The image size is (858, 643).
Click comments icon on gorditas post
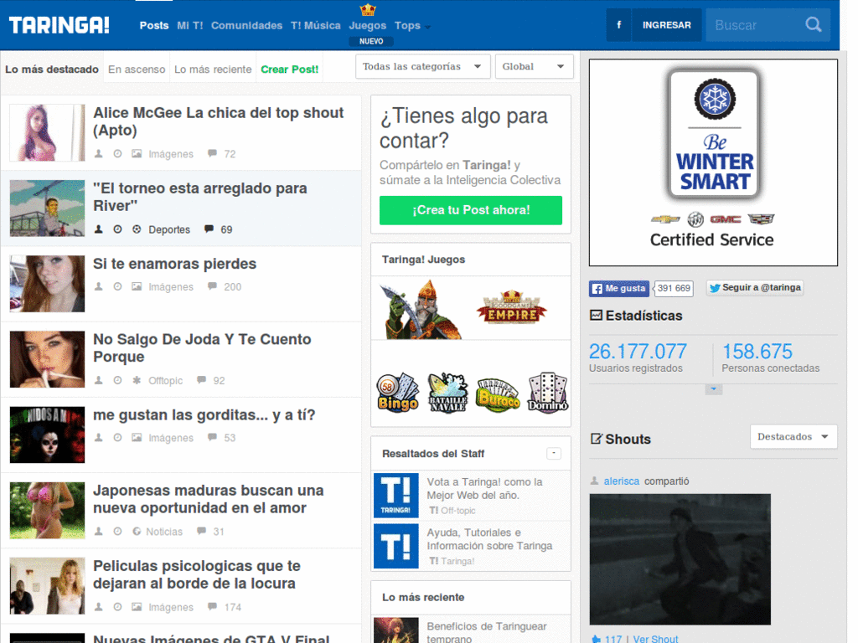[x=212, y=437]
